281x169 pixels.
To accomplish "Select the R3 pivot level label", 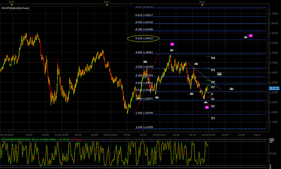I will pos(213,70).
